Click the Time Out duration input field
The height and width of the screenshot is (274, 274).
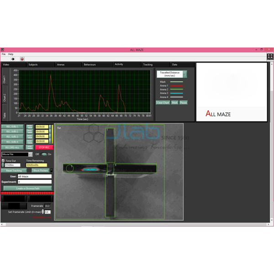coord(12,165)
